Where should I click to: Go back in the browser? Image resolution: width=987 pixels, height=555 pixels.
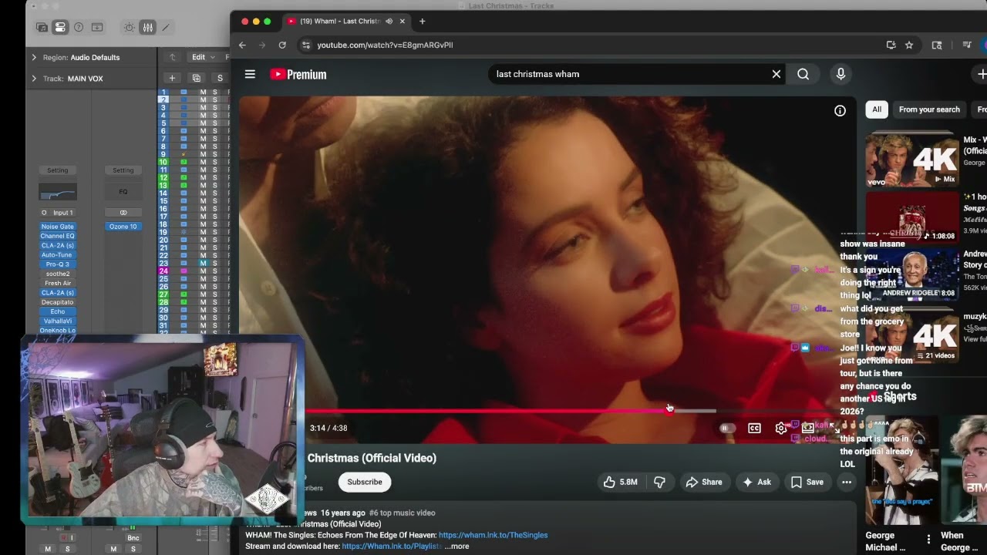point(242,45)
